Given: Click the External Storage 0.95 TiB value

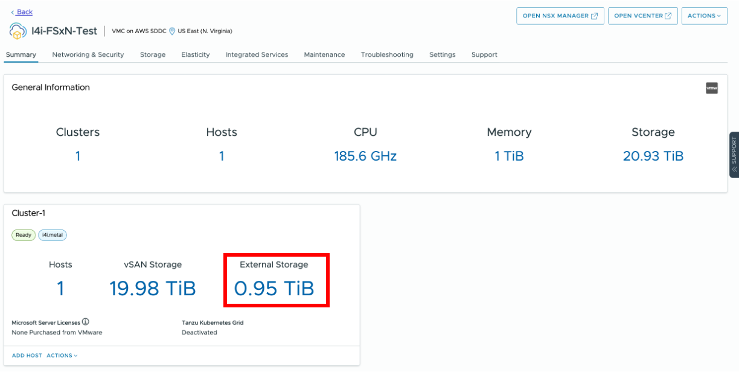Looking at the screenshot, I should tap(274, 289).
